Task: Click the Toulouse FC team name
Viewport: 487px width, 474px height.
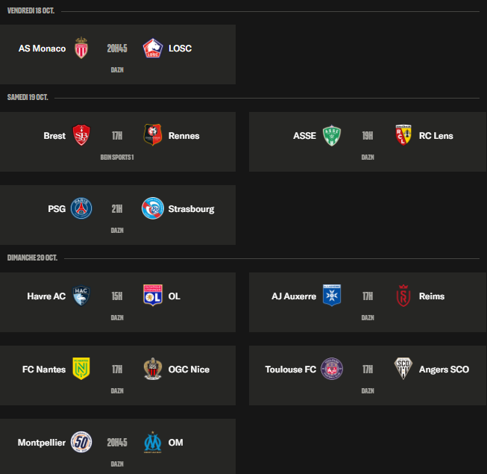Action: [x=290, y=369]
